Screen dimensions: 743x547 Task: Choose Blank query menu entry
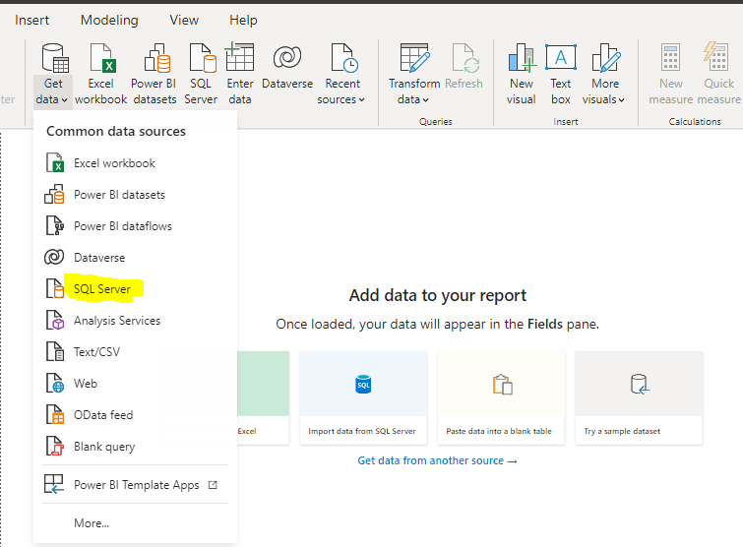pos(135,446)
